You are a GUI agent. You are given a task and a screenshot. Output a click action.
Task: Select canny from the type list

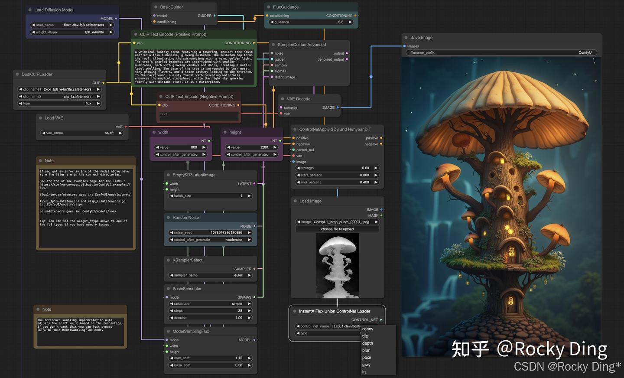click(x=367, y=329)
